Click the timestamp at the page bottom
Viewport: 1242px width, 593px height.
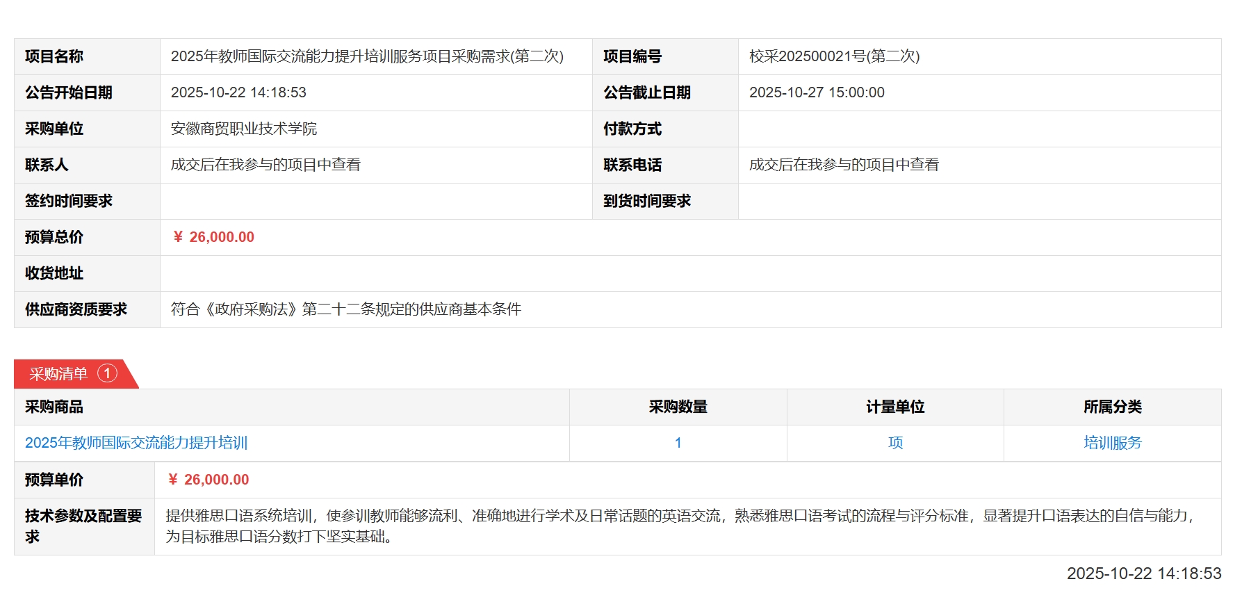(1143, 574)
